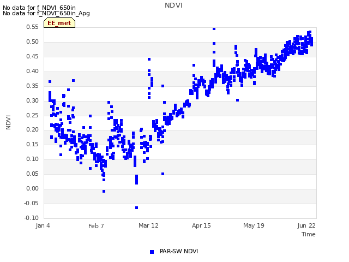349x262 pixels.
Task: Click the vertical NDVI axis label
Action: (x=8, y=122)
